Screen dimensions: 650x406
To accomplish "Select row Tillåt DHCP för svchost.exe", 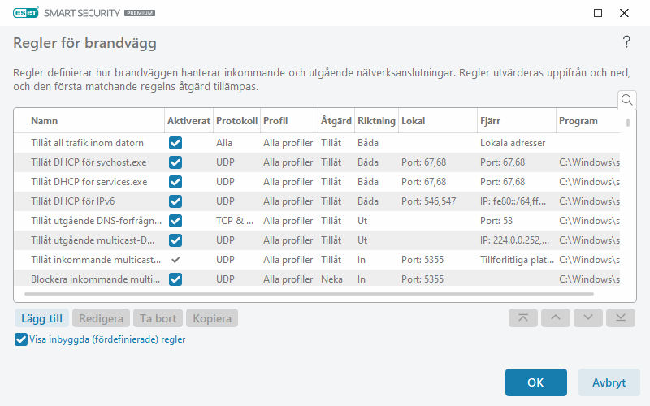I will point(317,162).
